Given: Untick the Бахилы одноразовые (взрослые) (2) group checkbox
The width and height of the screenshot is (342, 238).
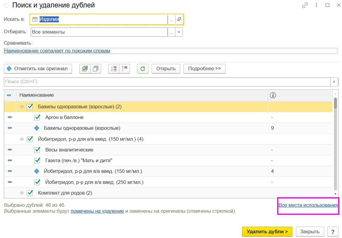Looking at the screenshot, I should [30, 107].
